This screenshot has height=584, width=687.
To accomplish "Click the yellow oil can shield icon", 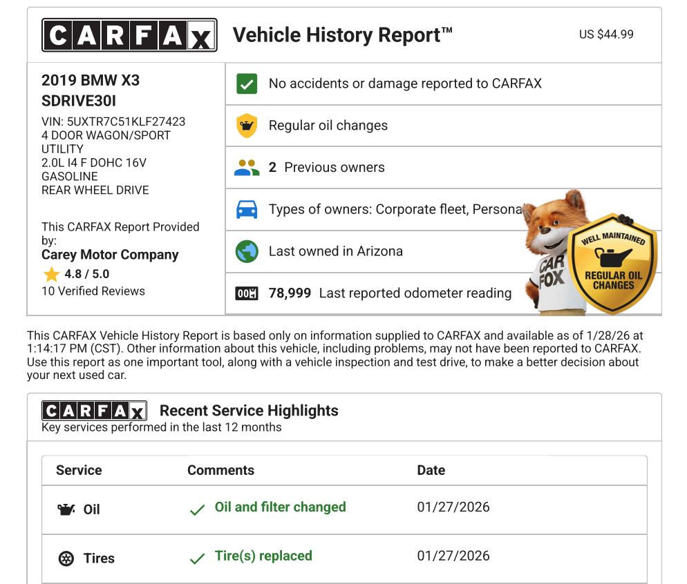I will pos(246,126).
